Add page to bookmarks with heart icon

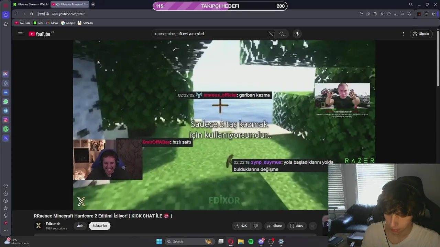click(x=389, y=14)
